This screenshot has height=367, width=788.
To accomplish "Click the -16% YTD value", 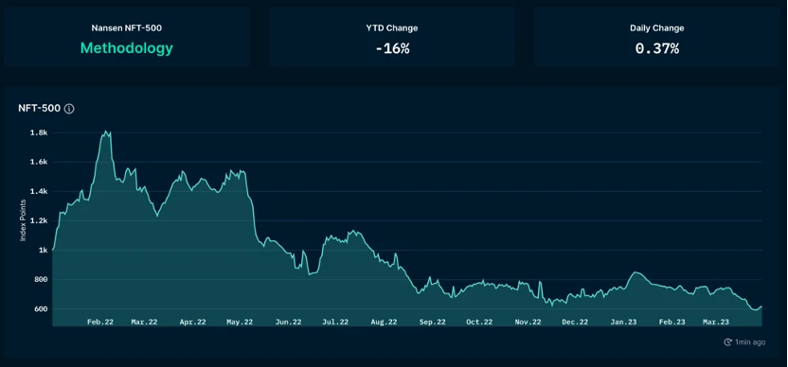I will coord(392,48).
